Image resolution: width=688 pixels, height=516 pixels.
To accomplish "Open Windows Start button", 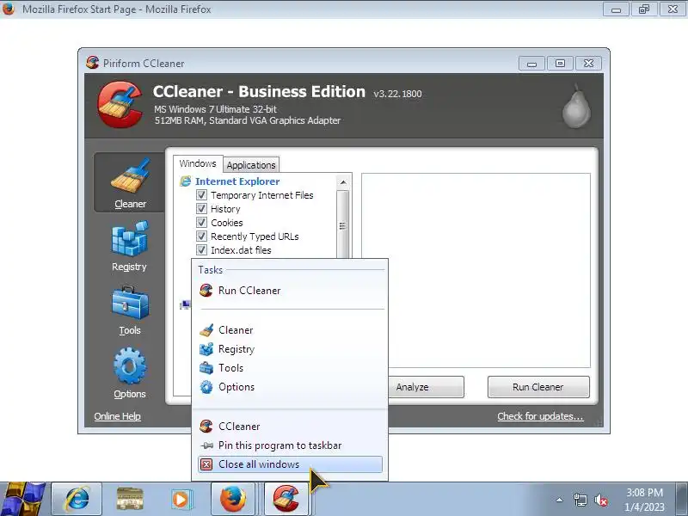I will (22, 499).
